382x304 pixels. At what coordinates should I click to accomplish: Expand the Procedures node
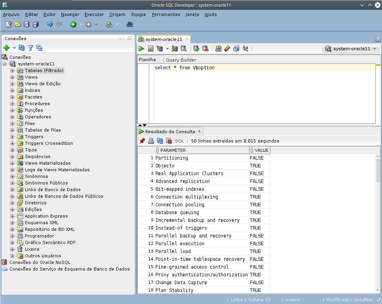(12, 104)
